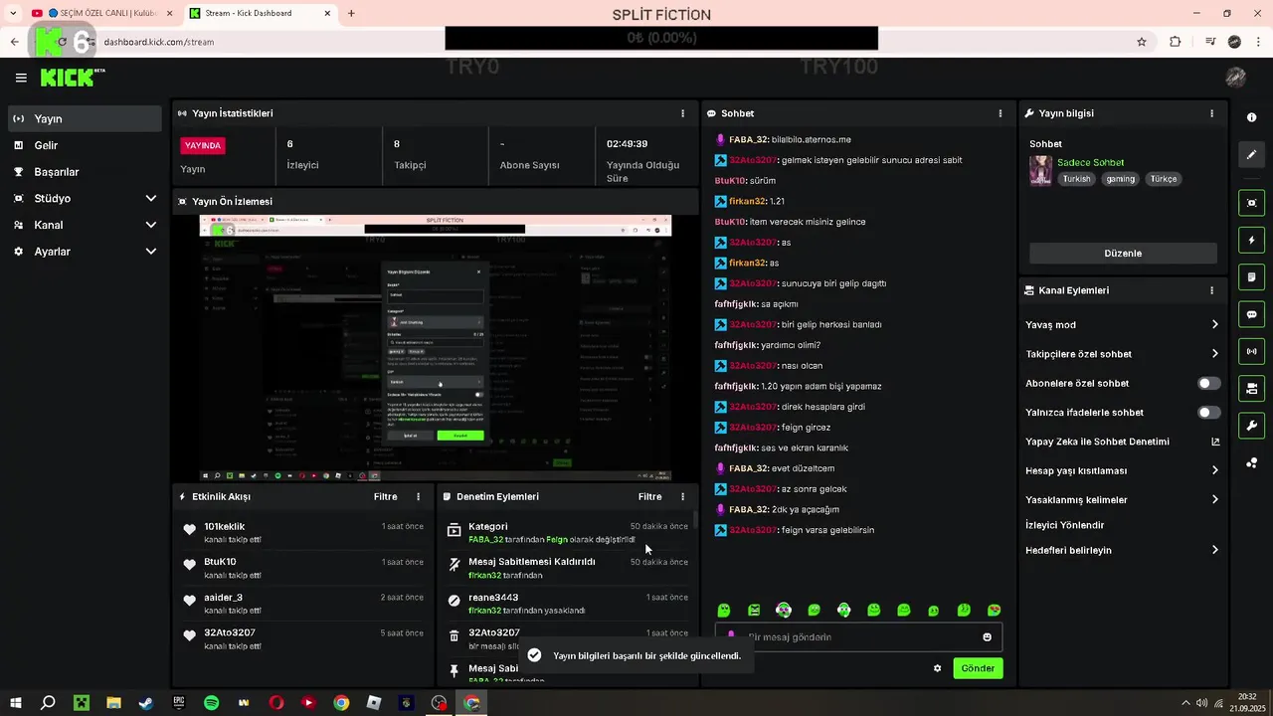
Task: Click the stream preview thumbnail
Action: 436,348
